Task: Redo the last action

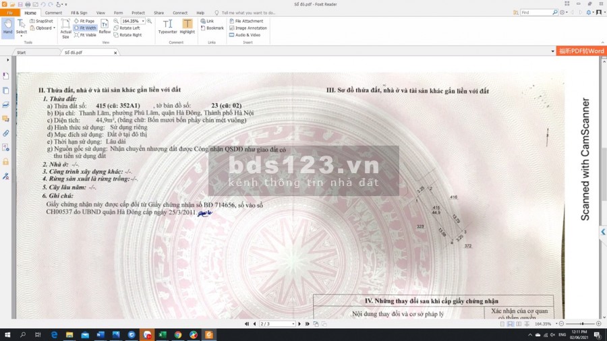Action: pos(51,4)
